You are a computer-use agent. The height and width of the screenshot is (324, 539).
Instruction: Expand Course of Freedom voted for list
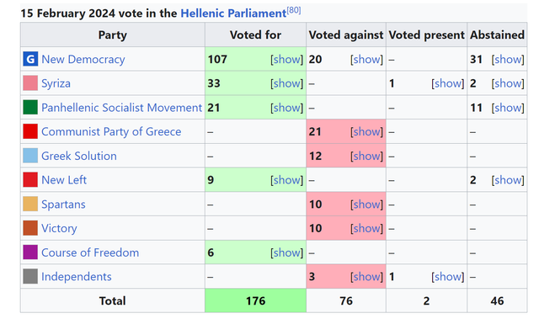[x=286, y=252]
